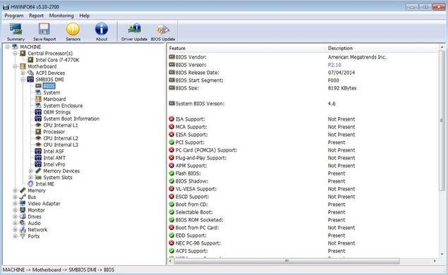Click the down arrow of vertical scrollbar

point(442,254)
